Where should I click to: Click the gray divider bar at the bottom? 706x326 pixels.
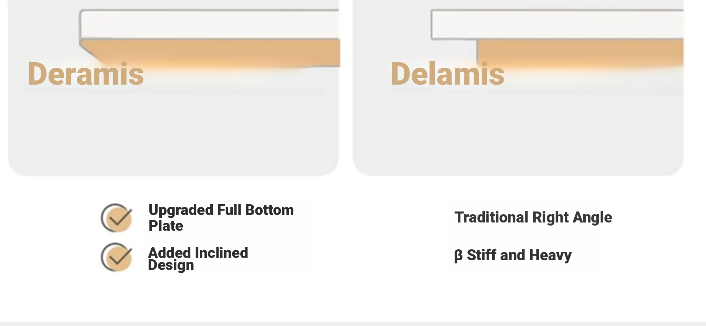tap(353, 324)
